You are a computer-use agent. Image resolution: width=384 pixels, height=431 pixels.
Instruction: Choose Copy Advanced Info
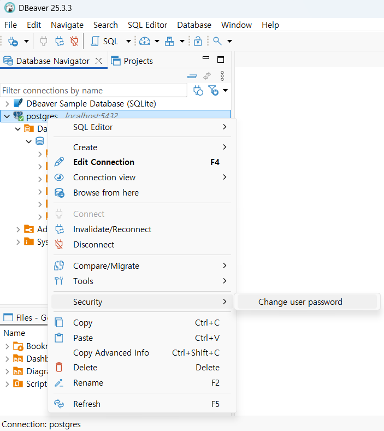(142, 353)
